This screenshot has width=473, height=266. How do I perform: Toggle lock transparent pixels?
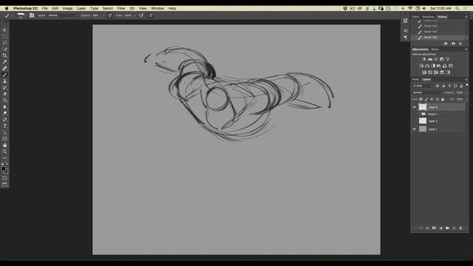421,99
